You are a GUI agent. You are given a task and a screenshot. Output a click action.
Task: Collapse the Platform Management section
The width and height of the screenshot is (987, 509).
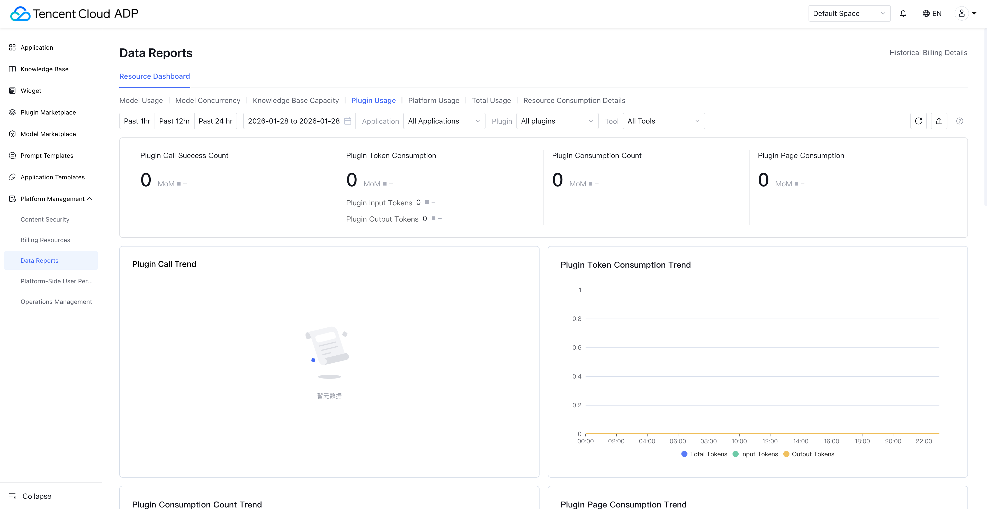tap(90, 199)
